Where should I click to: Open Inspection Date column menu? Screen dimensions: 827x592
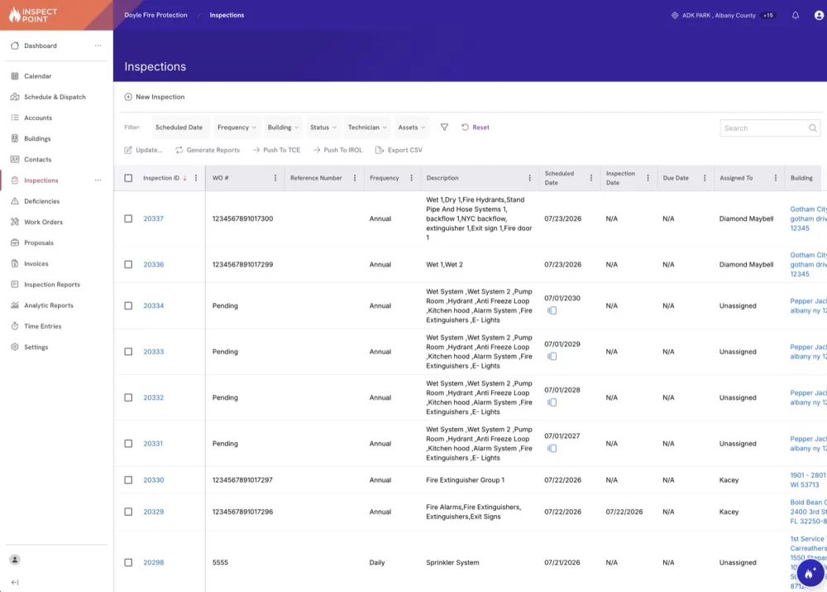648,178
